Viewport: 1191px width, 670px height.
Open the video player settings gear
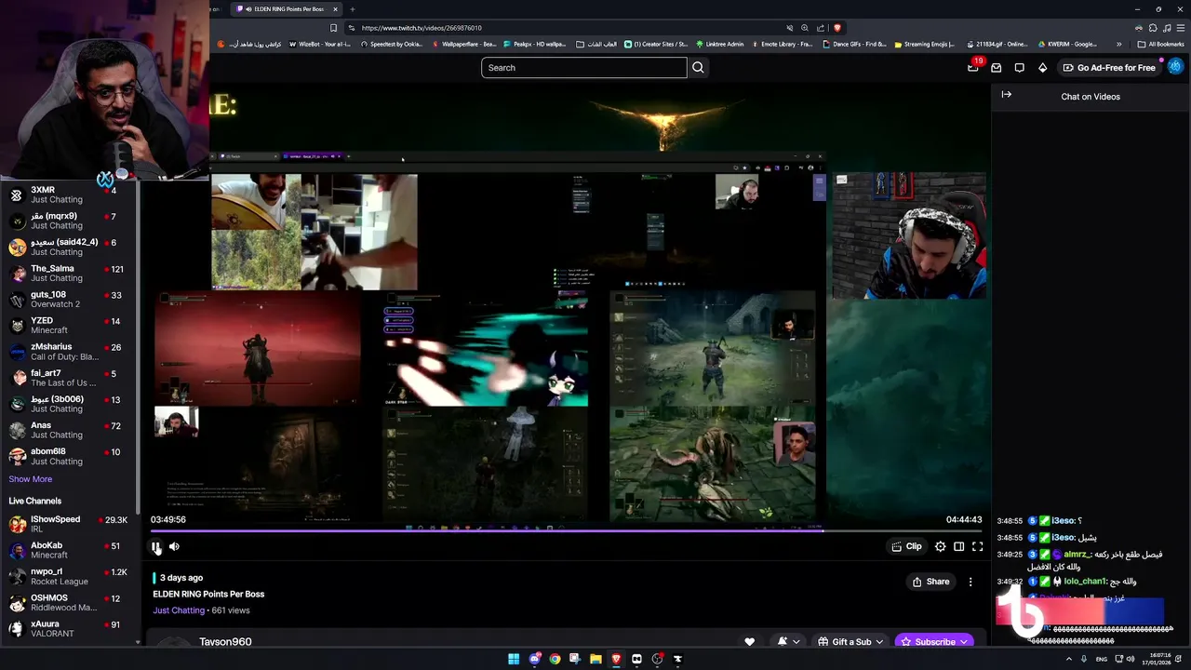[x=941, y=547]
